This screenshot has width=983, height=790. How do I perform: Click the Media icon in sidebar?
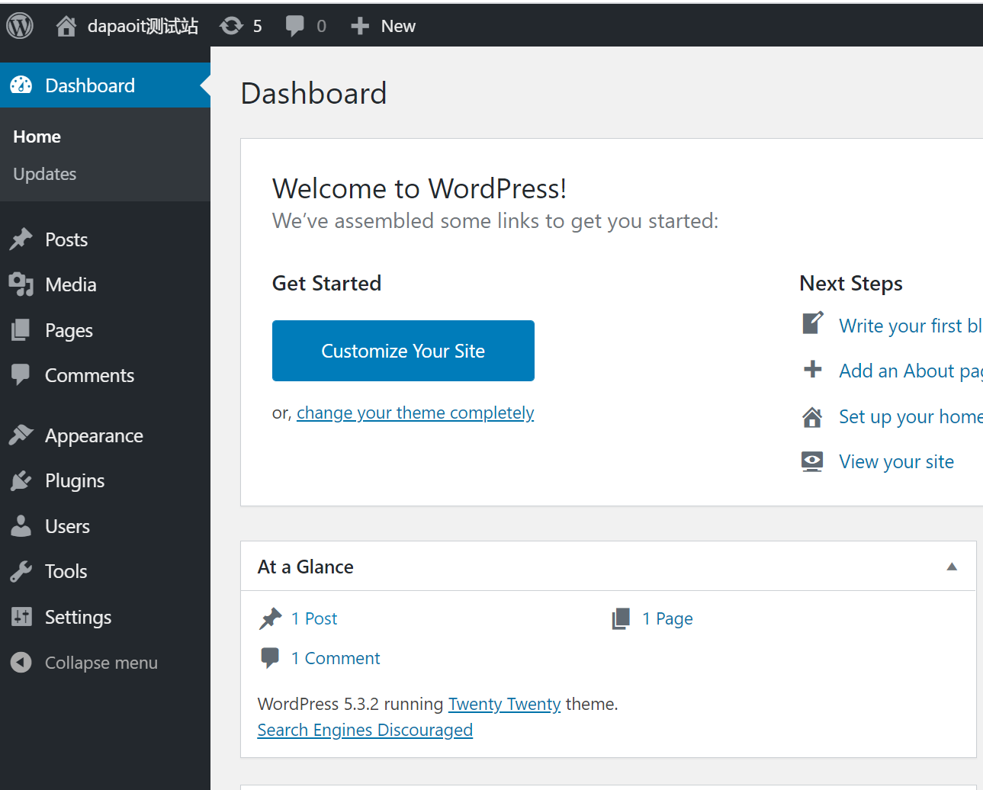tap(21, 284)
